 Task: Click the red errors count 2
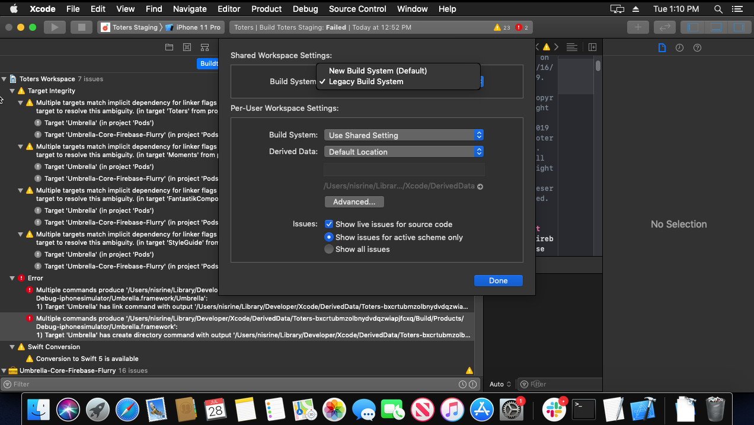pos(522,27)
